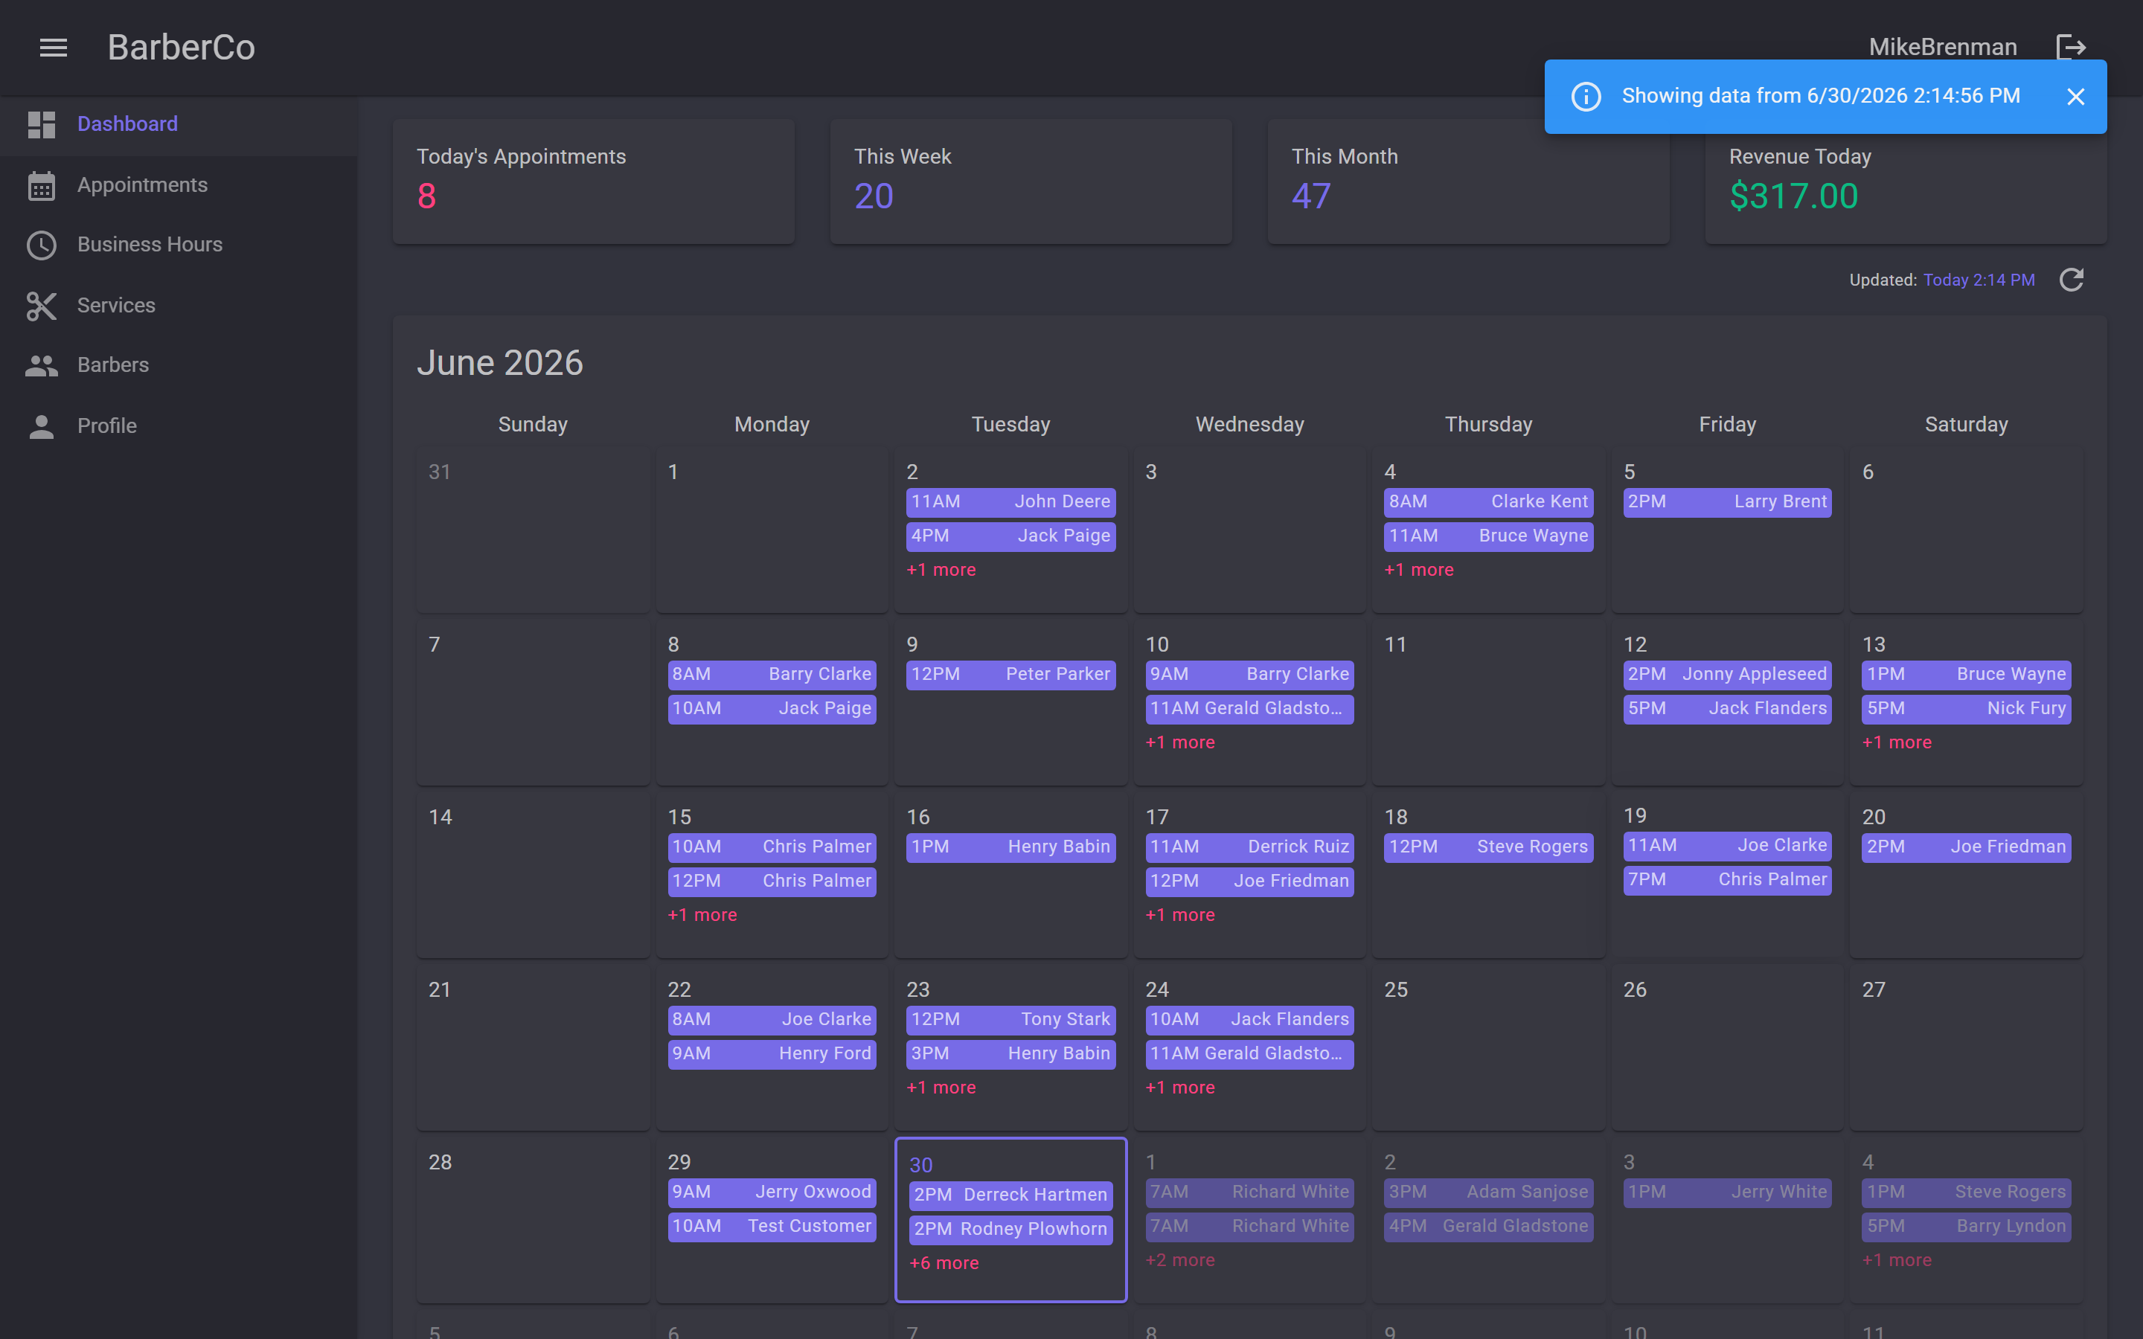The image size is (2143, 1339).
Task: Click the Dashboard grid icon
Action: coord(42,124)
